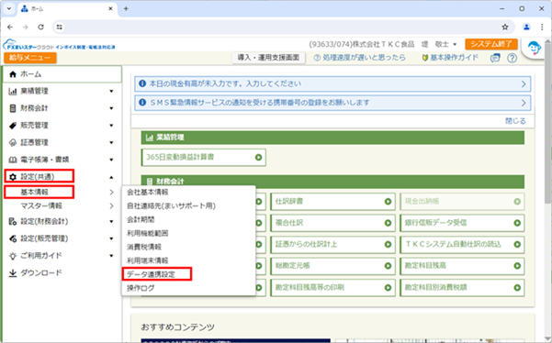This screenshot has width=552, height=343.
Task: Open 基本操作ガイド link
Action: click(x=450, y=58)
